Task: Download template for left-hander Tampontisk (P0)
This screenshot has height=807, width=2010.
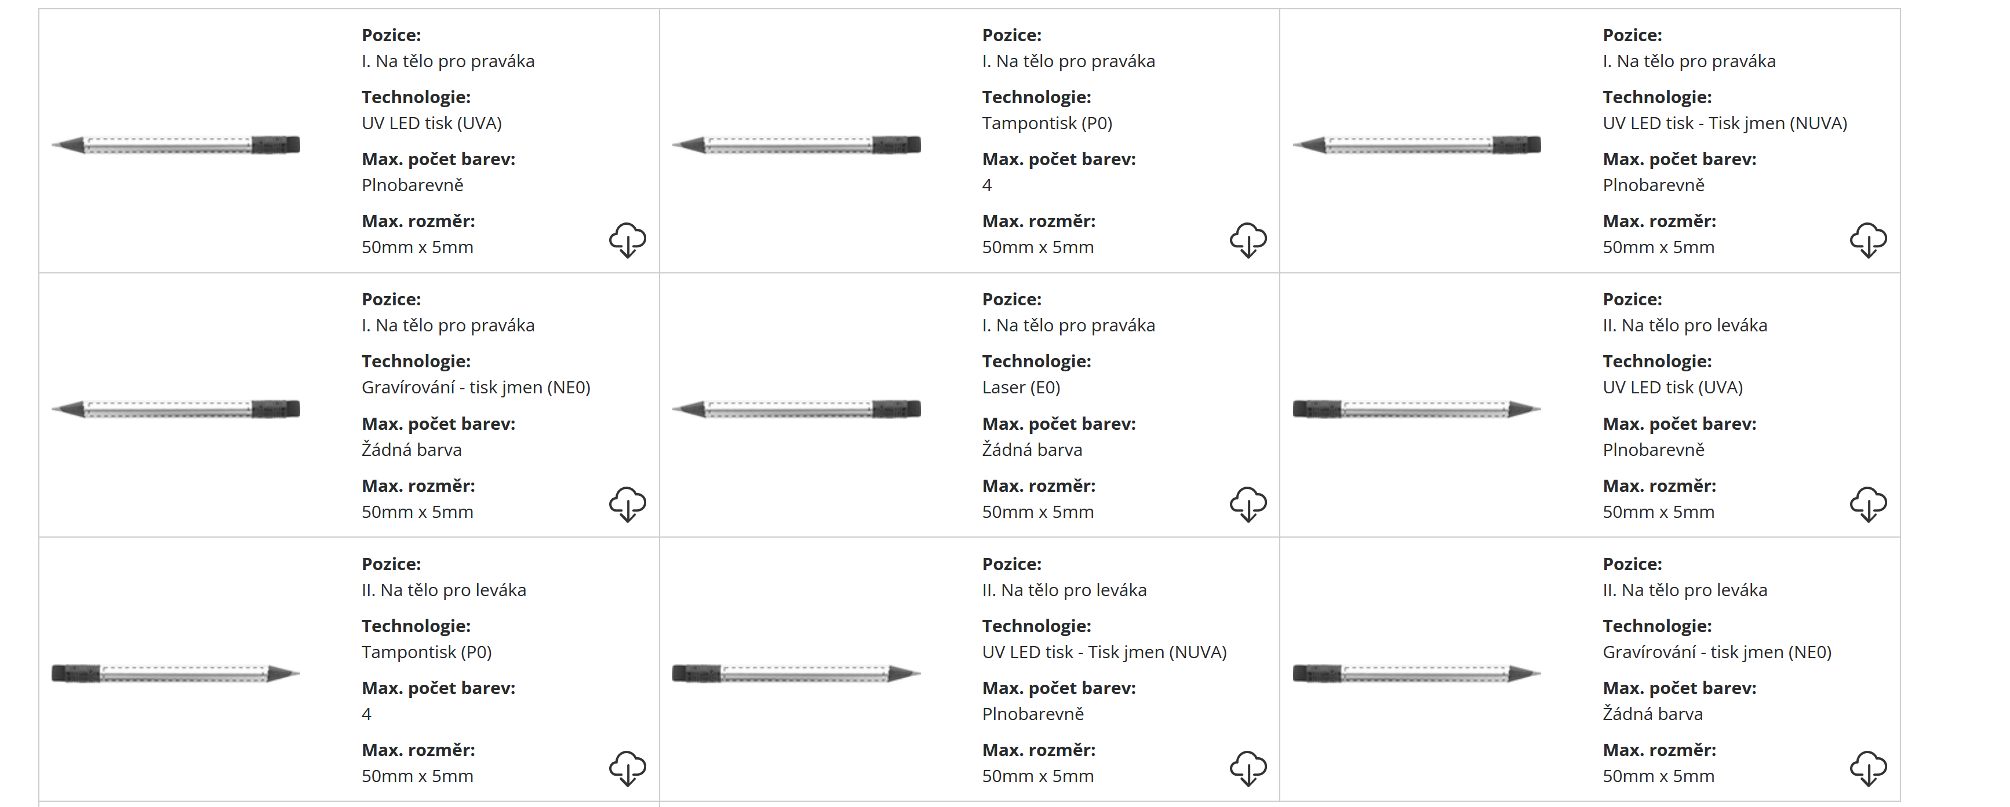Action: (627, 768)
